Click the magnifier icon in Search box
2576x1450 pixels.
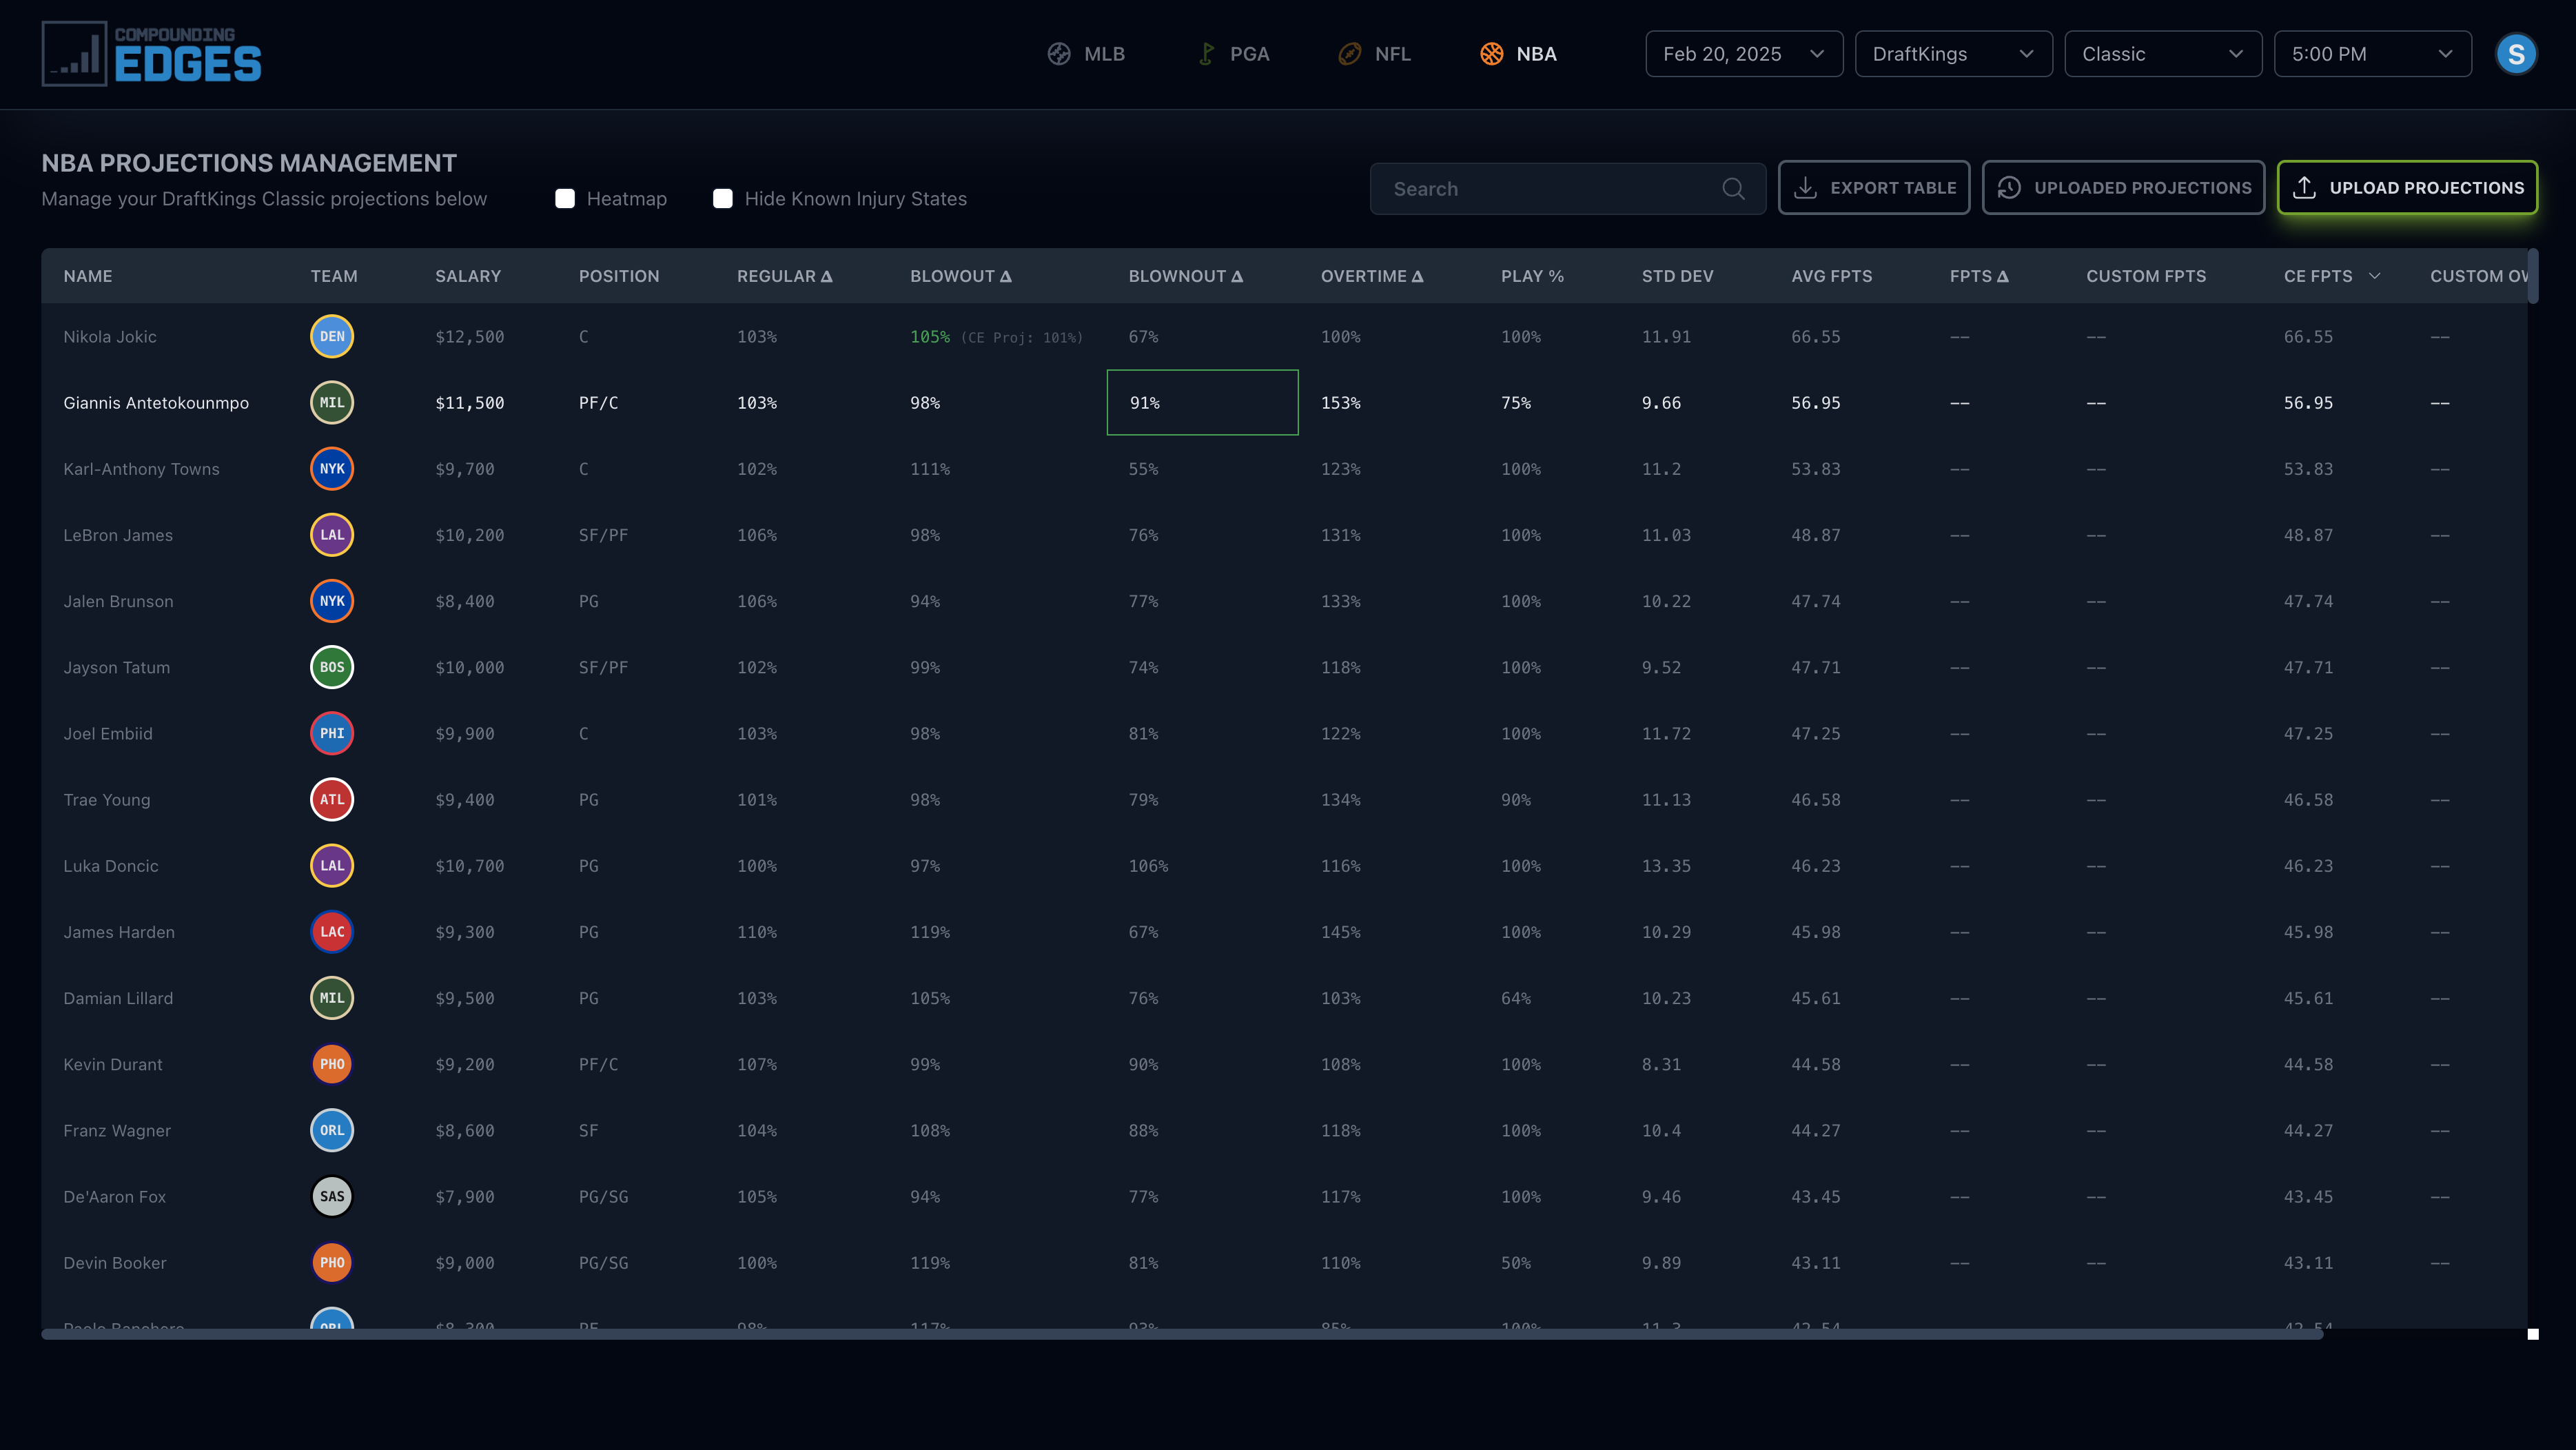pyautogui.click(x=1733, y=189)
